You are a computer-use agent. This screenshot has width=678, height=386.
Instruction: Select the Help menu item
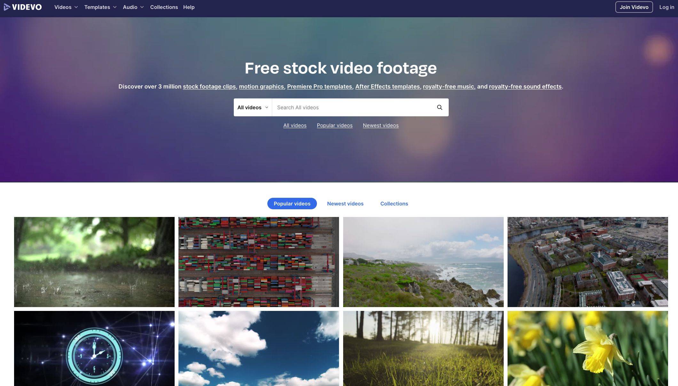click(x=189, y=7)
